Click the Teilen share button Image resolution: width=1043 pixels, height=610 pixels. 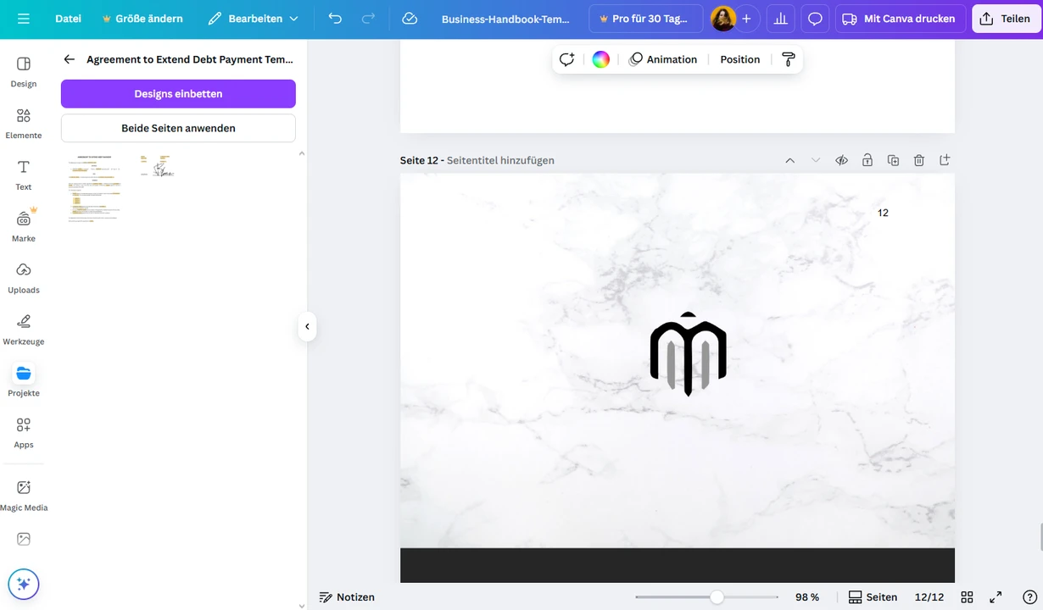point(1007,19)
